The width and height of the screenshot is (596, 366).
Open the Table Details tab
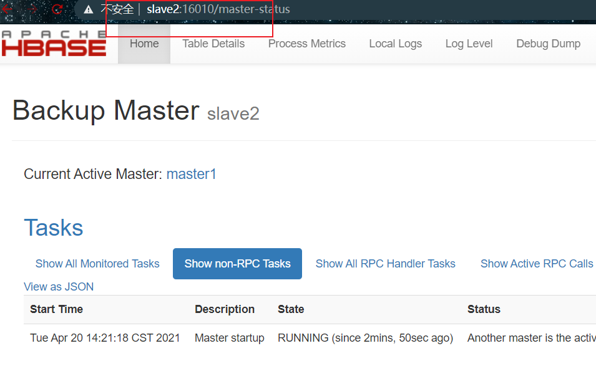(x=213, y=44)
